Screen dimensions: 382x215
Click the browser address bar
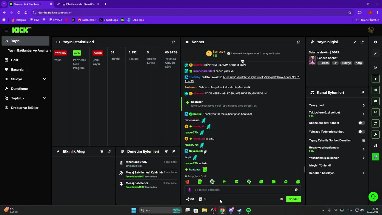191,13
